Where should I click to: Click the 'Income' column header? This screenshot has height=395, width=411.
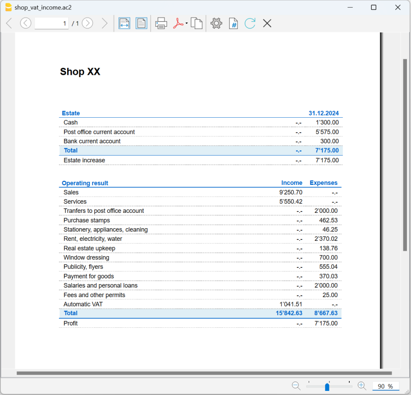click(x=292, y=183)
